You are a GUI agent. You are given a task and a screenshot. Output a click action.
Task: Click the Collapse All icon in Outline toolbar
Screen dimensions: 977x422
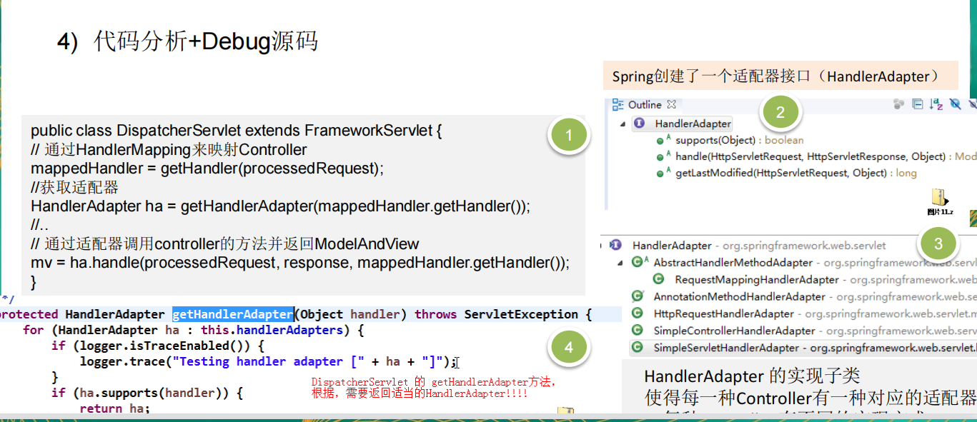pos(918,104)
